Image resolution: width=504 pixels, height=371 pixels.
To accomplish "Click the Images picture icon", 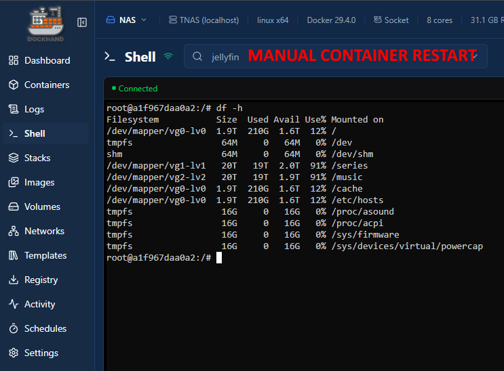I will (x=14, y=182).
